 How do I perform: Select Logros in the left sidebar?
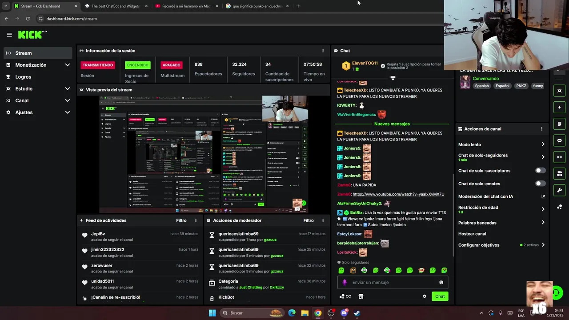[x=38, y=77]
